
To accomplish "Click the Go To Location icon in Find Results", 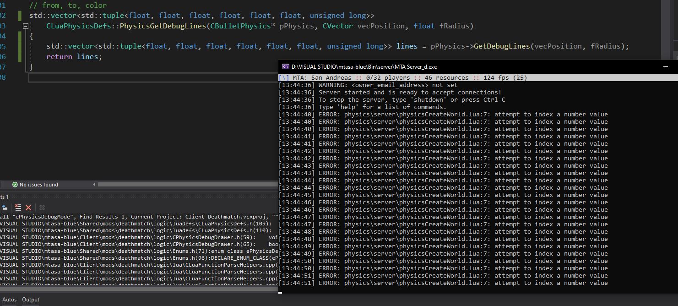I will (x=5, y=208).
